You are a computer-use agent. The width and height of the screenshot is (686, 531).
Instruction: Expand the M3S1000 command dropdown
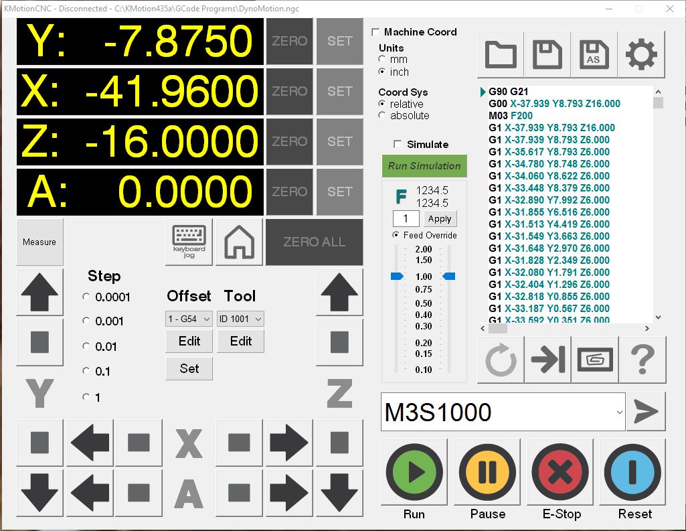coord(618,412)
